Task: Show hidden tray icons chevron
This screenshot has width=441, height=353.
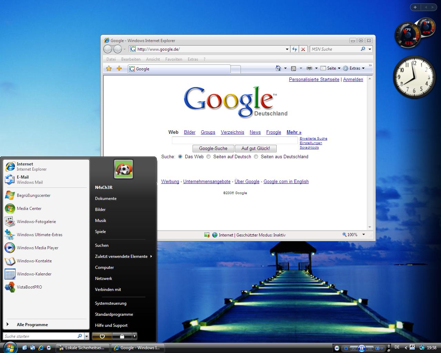Action: click(x=406, y=348)
